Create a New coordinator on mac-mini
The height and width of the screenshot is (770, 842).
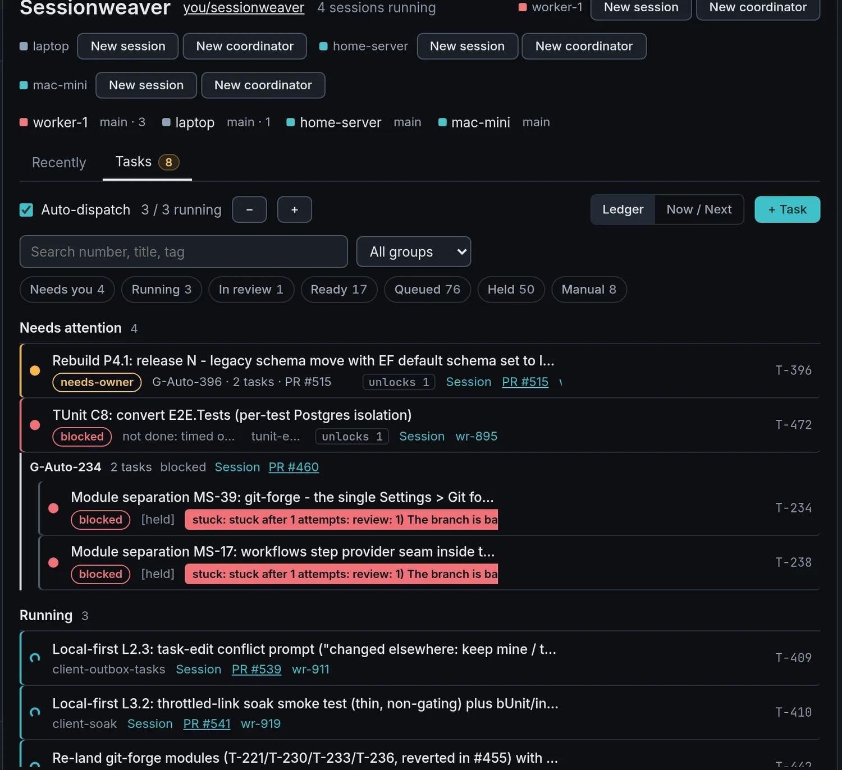tap(263, 85)
